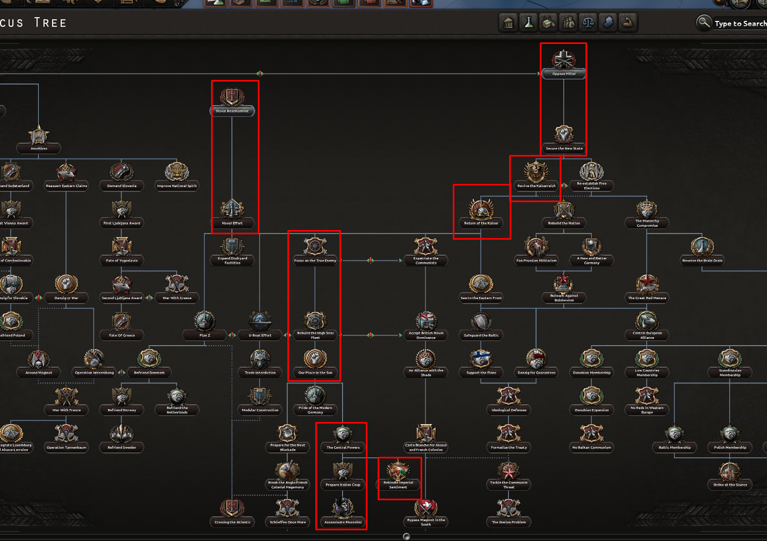Choose the Improve National Spirit focus

coord(177,176)
